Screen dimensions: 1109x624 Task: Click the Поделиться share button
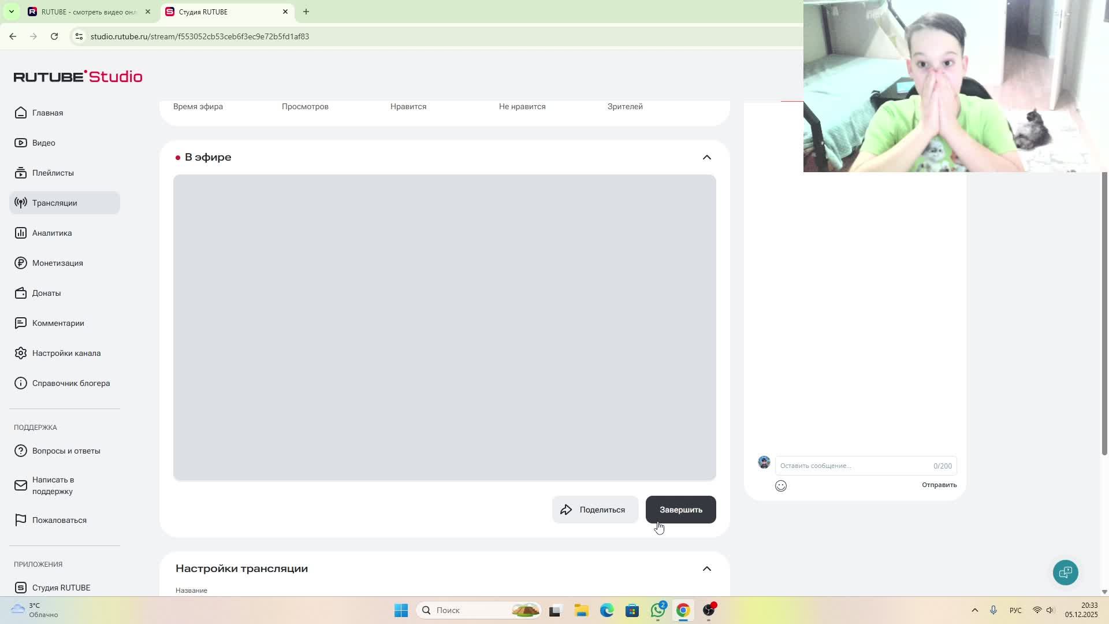pos(595,510)
